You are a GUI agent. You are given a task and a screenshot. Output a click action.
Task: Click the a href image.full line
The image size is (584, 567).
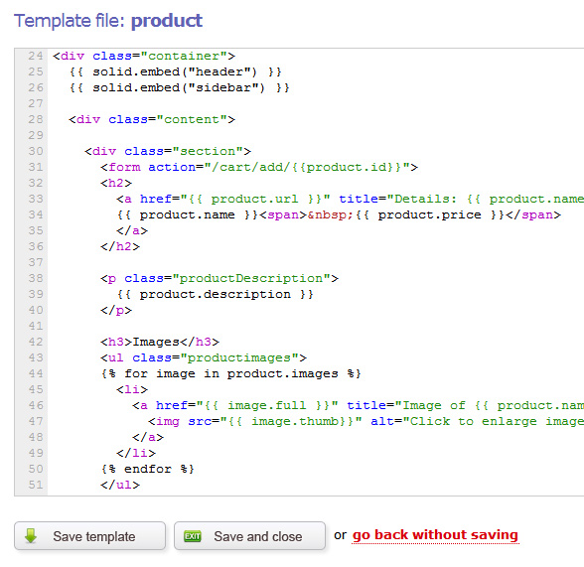[x=358, y=405]
